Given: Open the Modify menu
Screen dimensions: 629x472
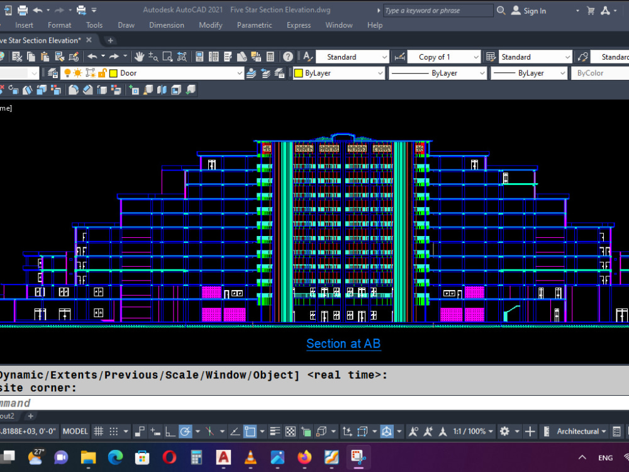Looking at the screenshot, I should (210, 25).
